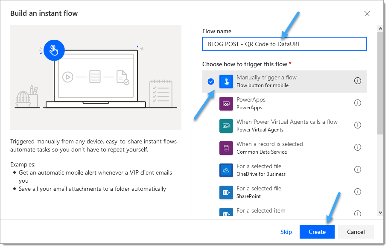388x248 pixels.
Task: Choose the Power Virtual Agents trigger icon
Action: pyautogui.click(x=226, y=126)
